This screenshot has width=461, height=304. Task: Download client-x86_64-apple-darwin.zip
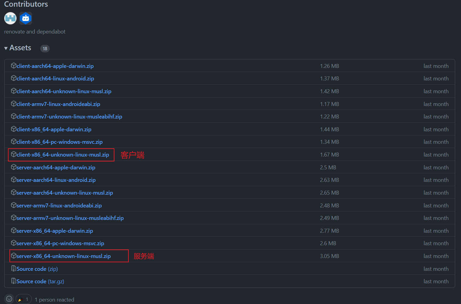point(54,129)
